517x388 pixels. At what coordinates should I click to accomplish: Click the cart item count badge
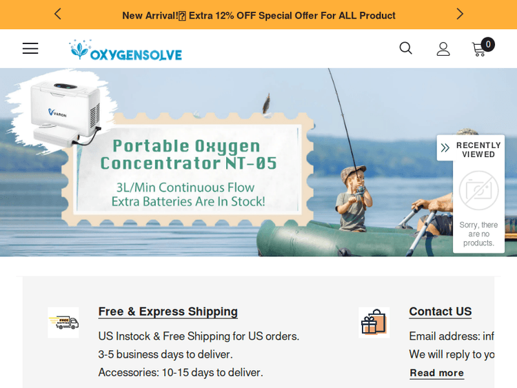click(x=487, y=45)
